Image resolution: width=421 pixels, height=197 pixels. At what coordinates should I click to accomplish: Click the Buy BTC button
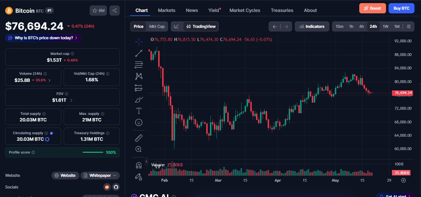point(401,8)
